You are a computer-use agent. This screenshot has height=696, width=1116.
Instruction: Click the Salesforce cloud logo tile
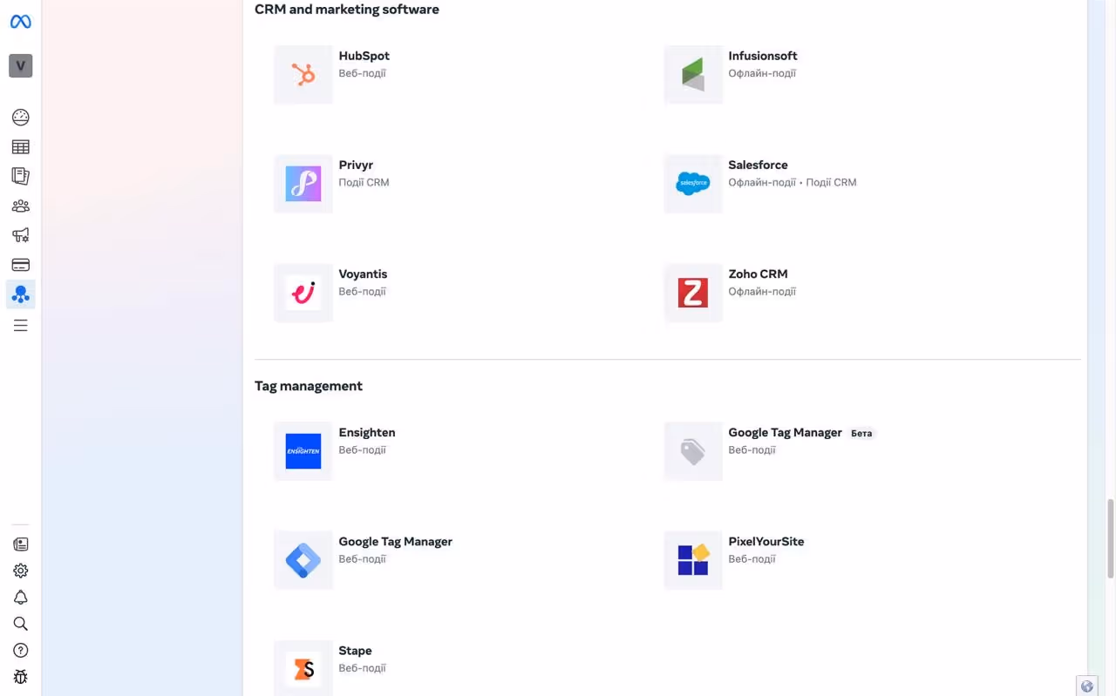[x=693, y=184]
